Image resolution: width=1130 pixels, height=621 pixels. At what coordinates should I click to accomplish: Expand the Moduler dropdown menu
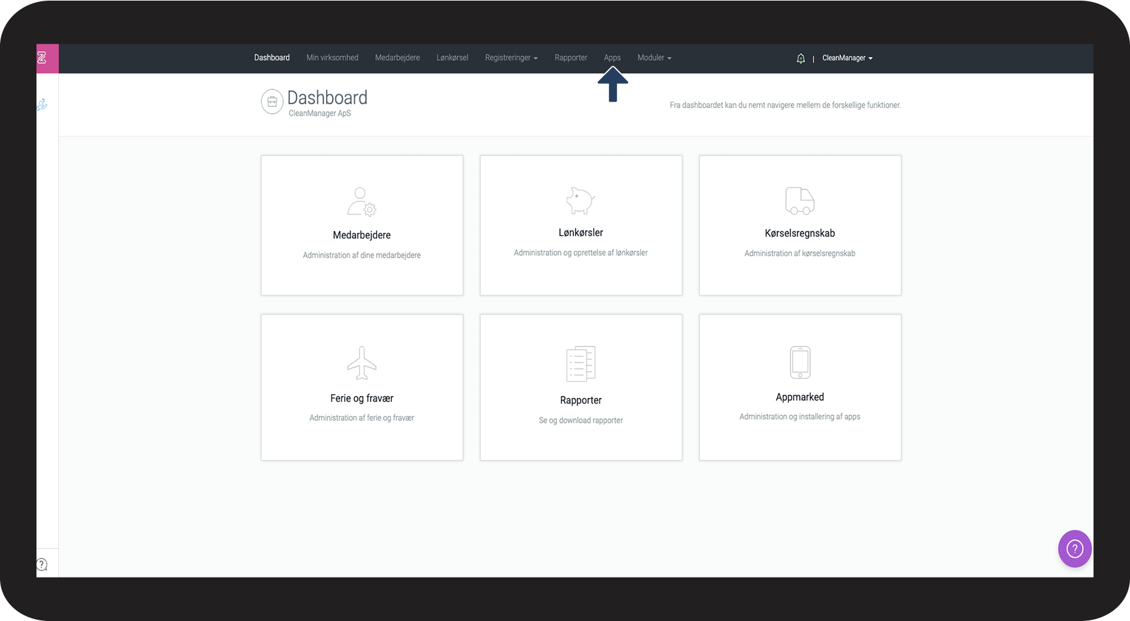point(654,58)
